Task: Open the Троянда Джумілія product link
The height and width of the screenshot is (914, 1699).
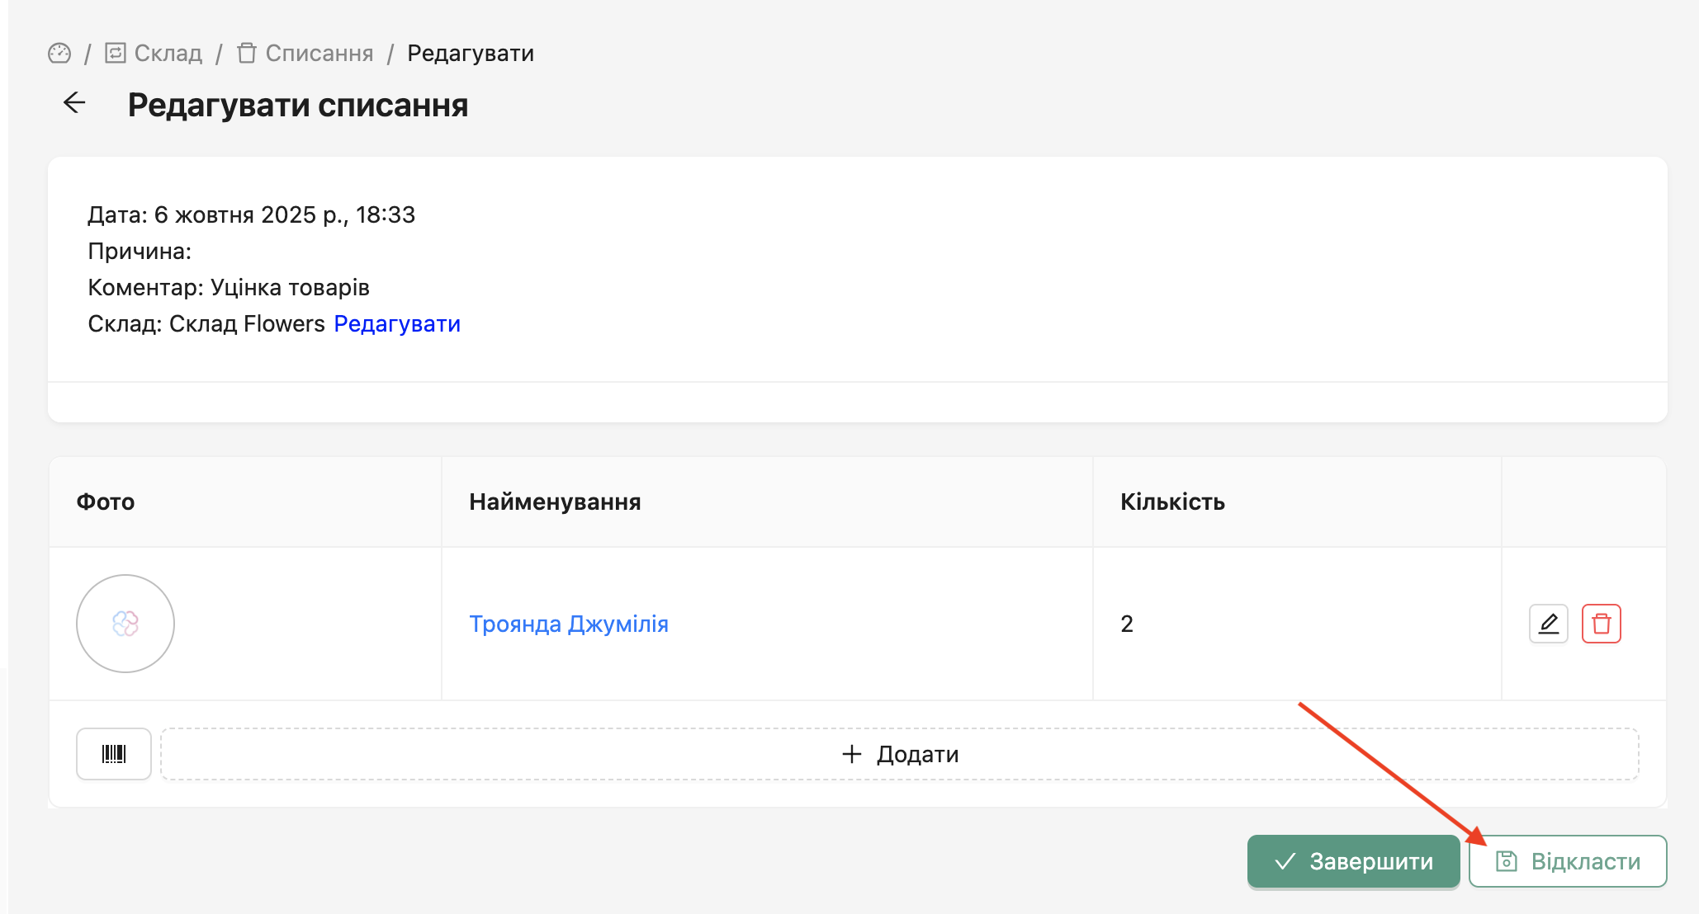Action: pyautogui.click(x=568, y=624)
